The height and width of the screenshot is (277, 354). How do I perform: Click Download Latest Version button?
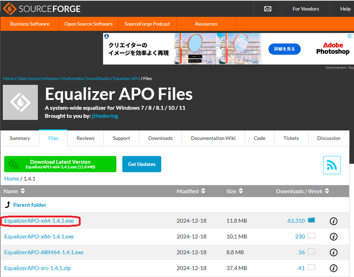[60, 164]
